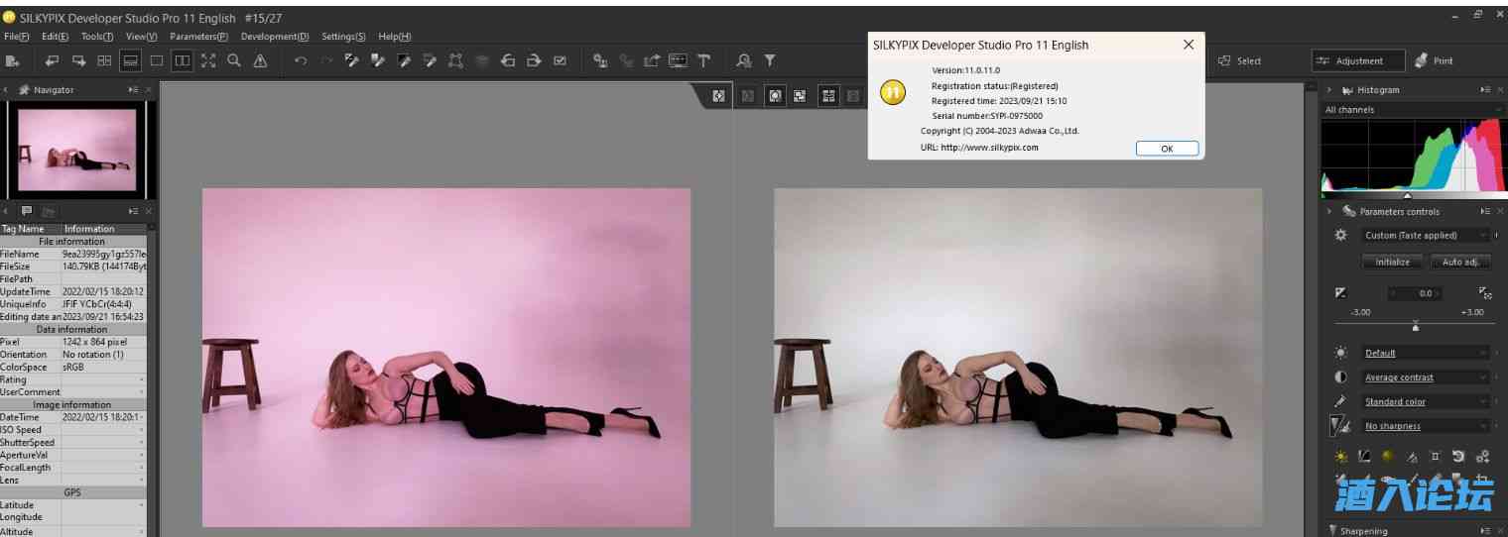Open the Default white balance dropdown

pyautogui.click(x=1426, y=353)
